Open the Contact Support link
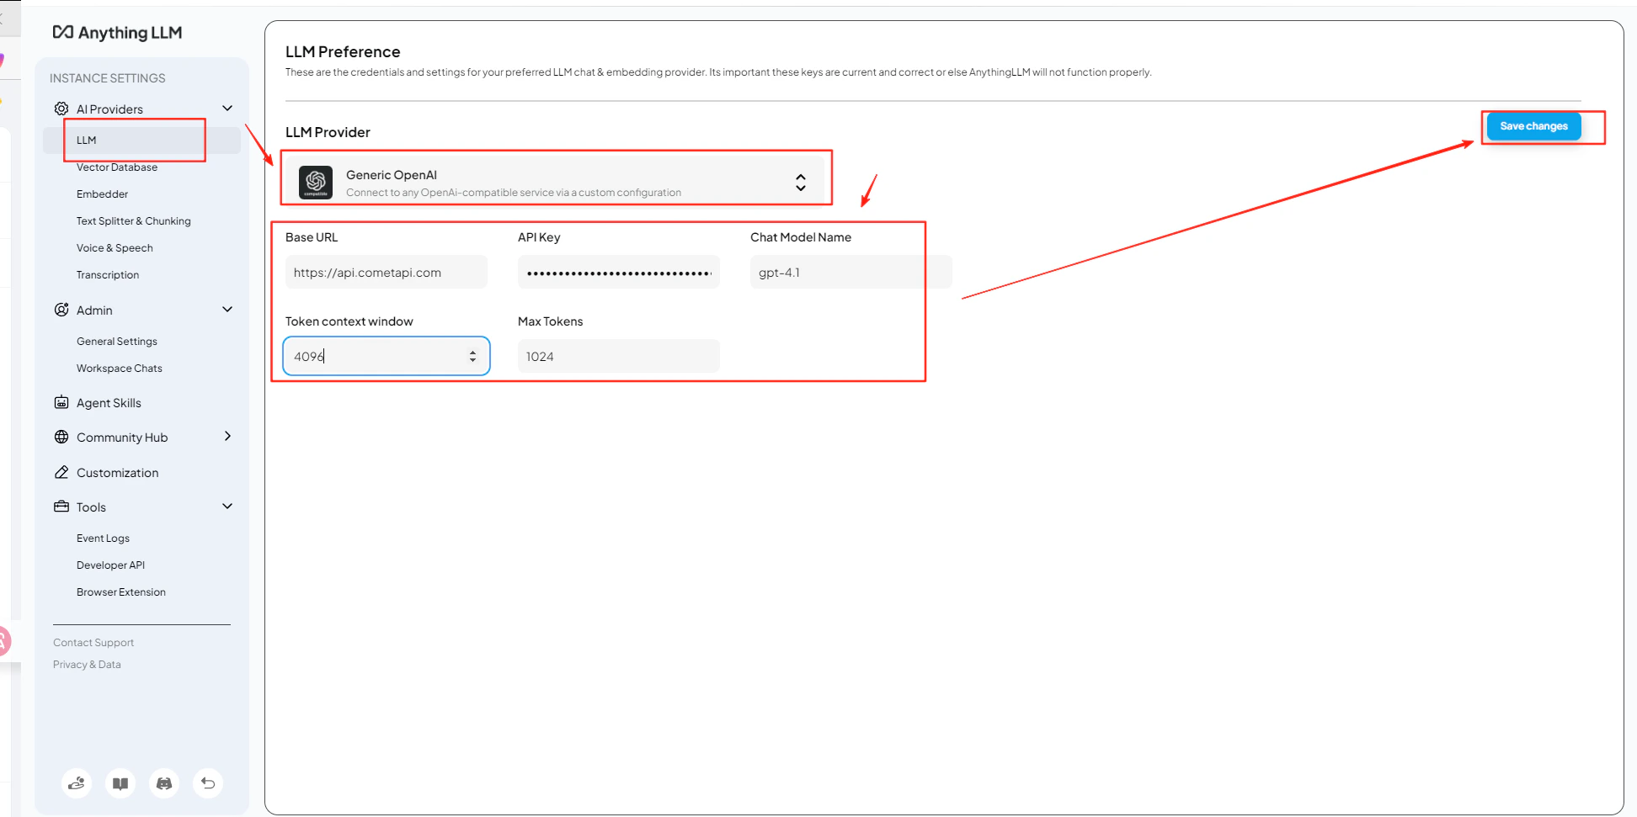Image resolution: width=1637 pixels, height=817 pixels. tap(93, 642)
